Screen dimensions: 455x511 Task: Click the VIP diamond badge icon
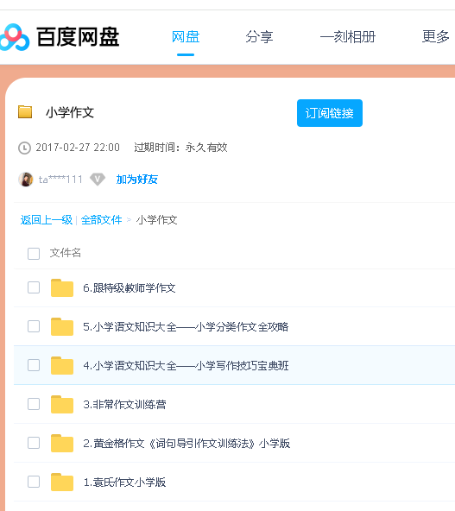tap(98, 180)
